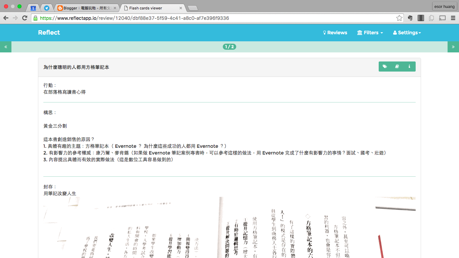459x258 pixels.
Task: Open the tag icon on the card header
Action: tap(385, 67)
